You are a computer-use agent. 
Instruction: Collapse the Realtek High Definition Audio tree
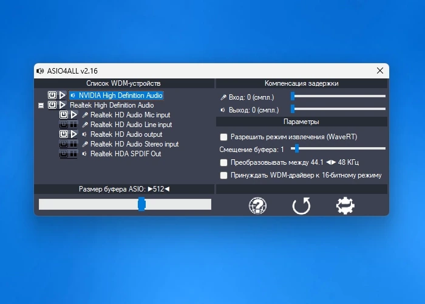(x=41, y=105)
